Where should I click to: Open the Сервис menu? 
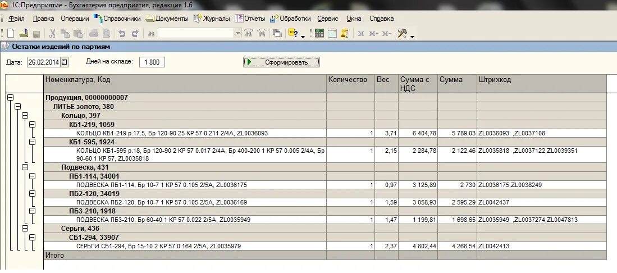[327, 19]
